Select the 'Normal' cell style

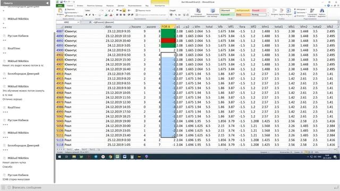coord(227,11)
